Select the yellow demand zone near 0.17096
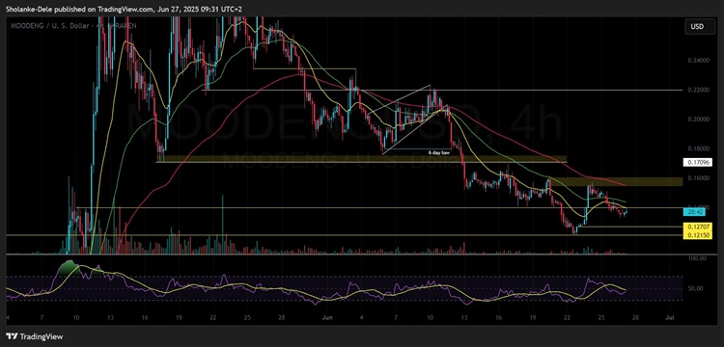 click(x=362, y=158)
